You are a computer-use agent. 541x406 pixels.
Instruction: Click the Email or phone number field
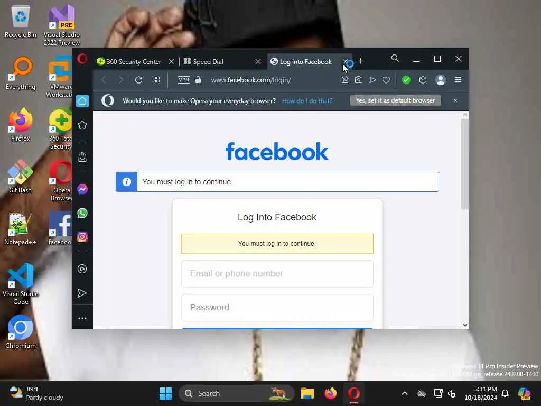277,274
